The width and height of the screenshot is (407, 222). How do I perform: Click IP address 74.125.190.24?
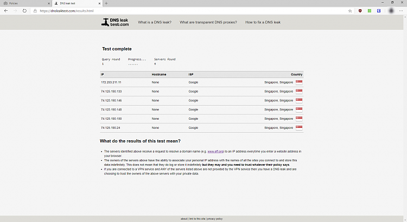[111, 128]
